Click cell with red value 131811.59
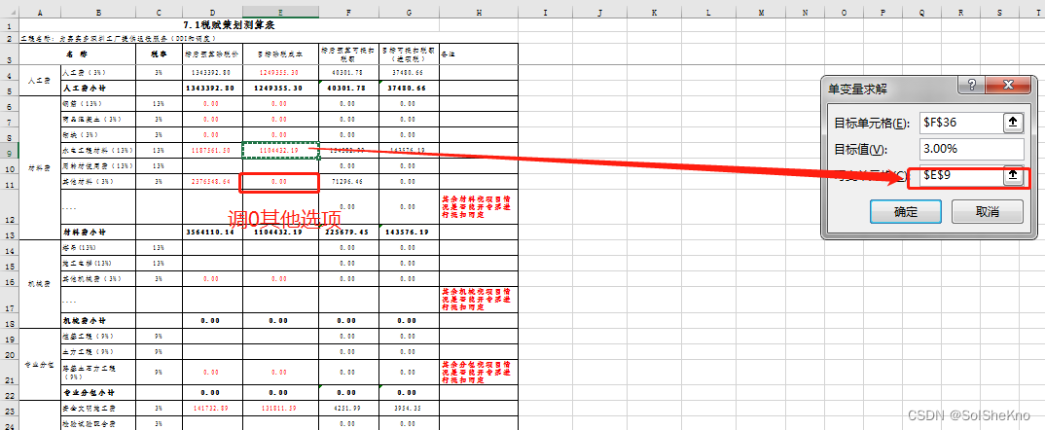 tap(280, 408)
